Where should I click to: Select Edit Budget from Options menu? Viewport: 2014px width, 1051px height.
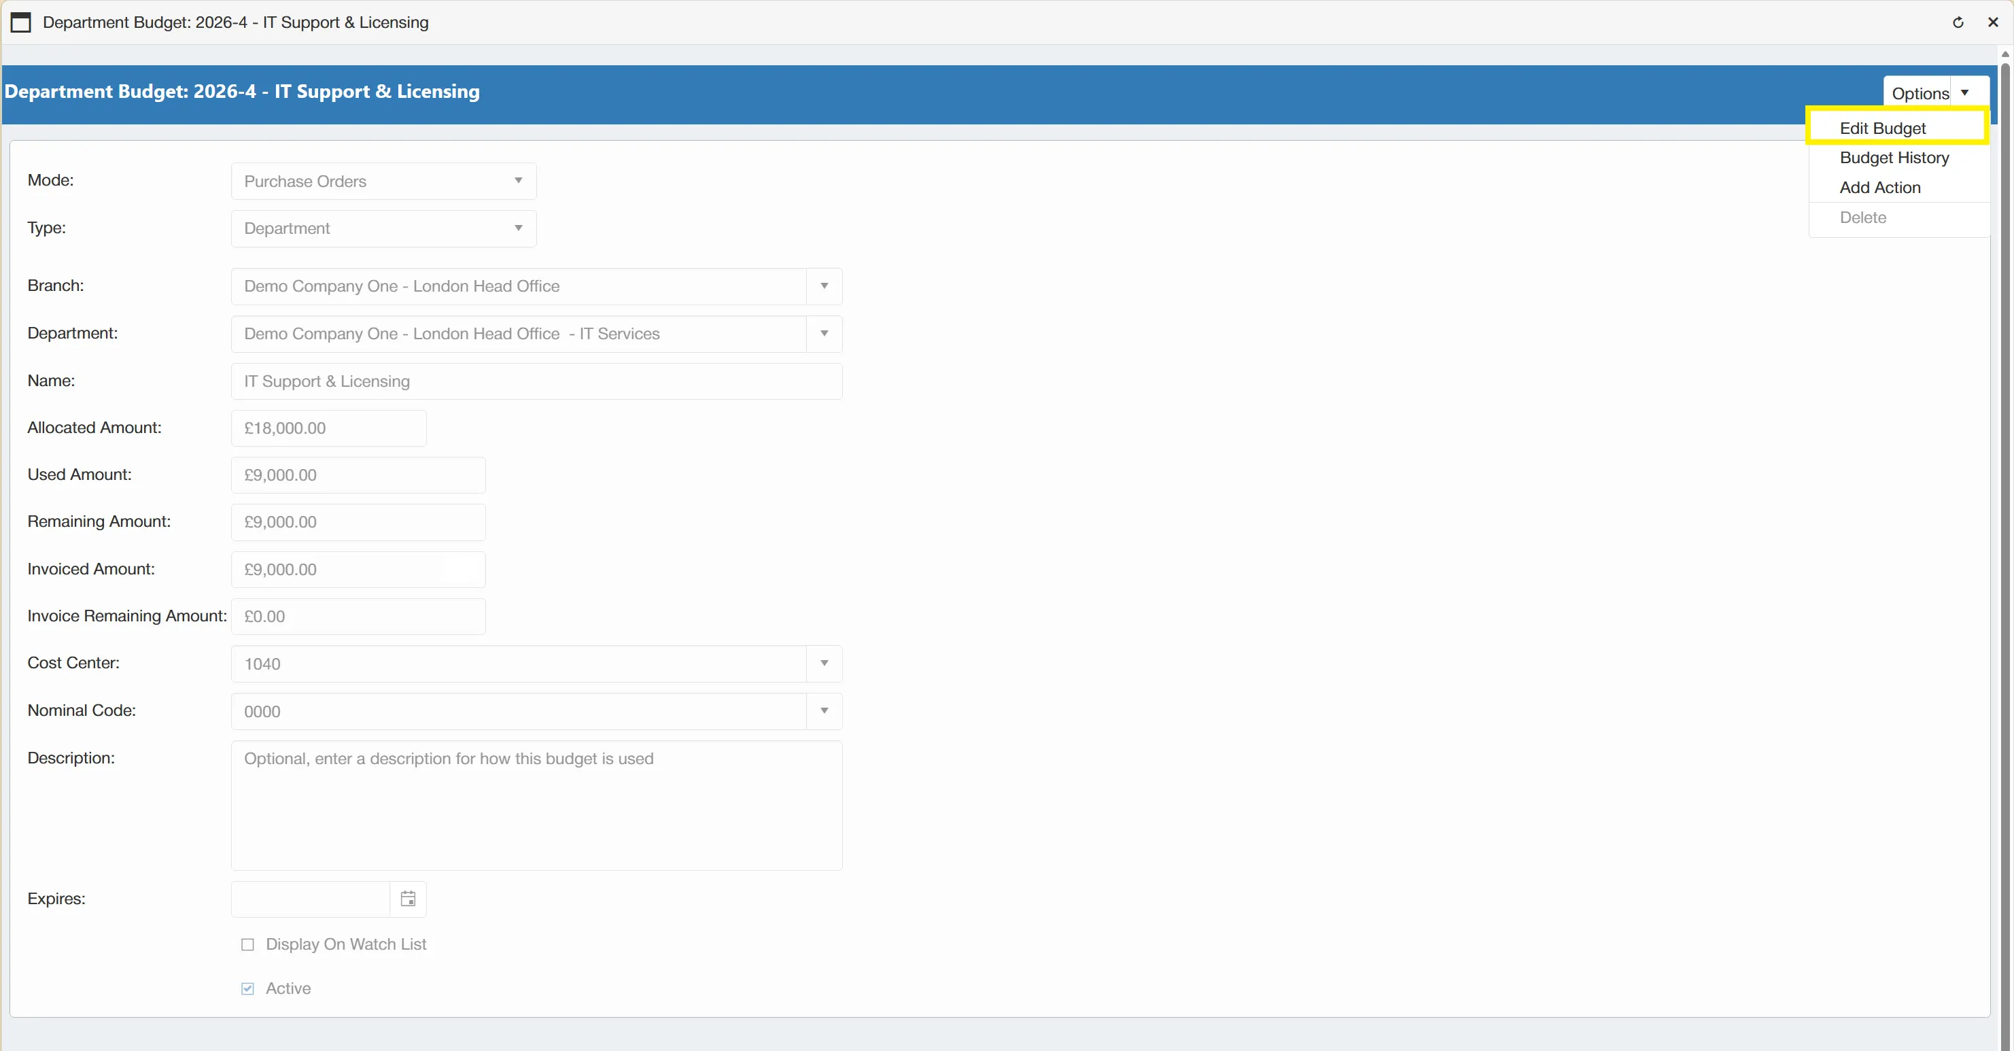1898,127
